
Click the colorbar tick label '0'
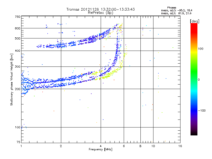199,80
